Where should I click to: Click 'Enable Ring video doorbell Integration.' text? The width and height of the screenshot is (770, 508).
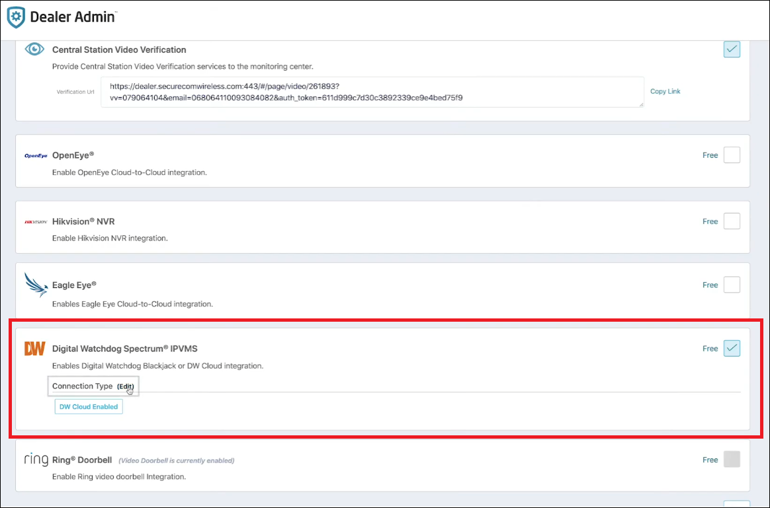click(x=119, y=476)
